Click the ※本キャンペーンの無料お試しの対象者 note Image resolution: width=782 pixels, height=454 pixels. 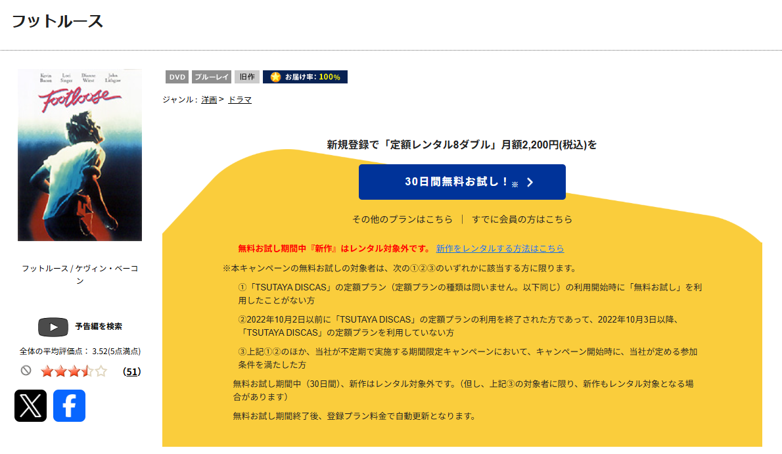400,269
